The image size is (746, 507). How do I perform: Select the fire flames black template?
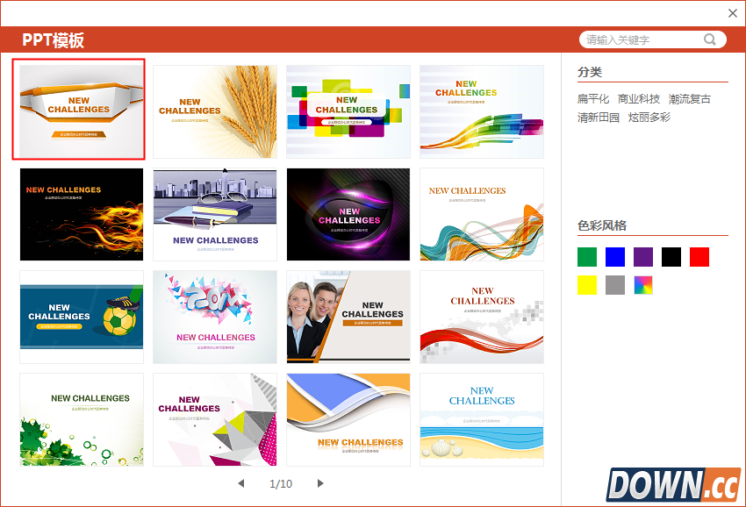coord(82,214)
